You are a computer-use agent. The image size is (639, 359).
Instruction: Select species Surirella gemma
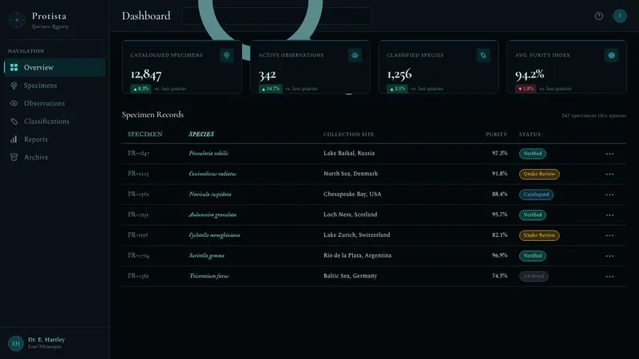207,255
